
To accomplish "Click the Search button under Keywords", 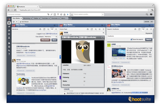I will click(x=149, y=39).
